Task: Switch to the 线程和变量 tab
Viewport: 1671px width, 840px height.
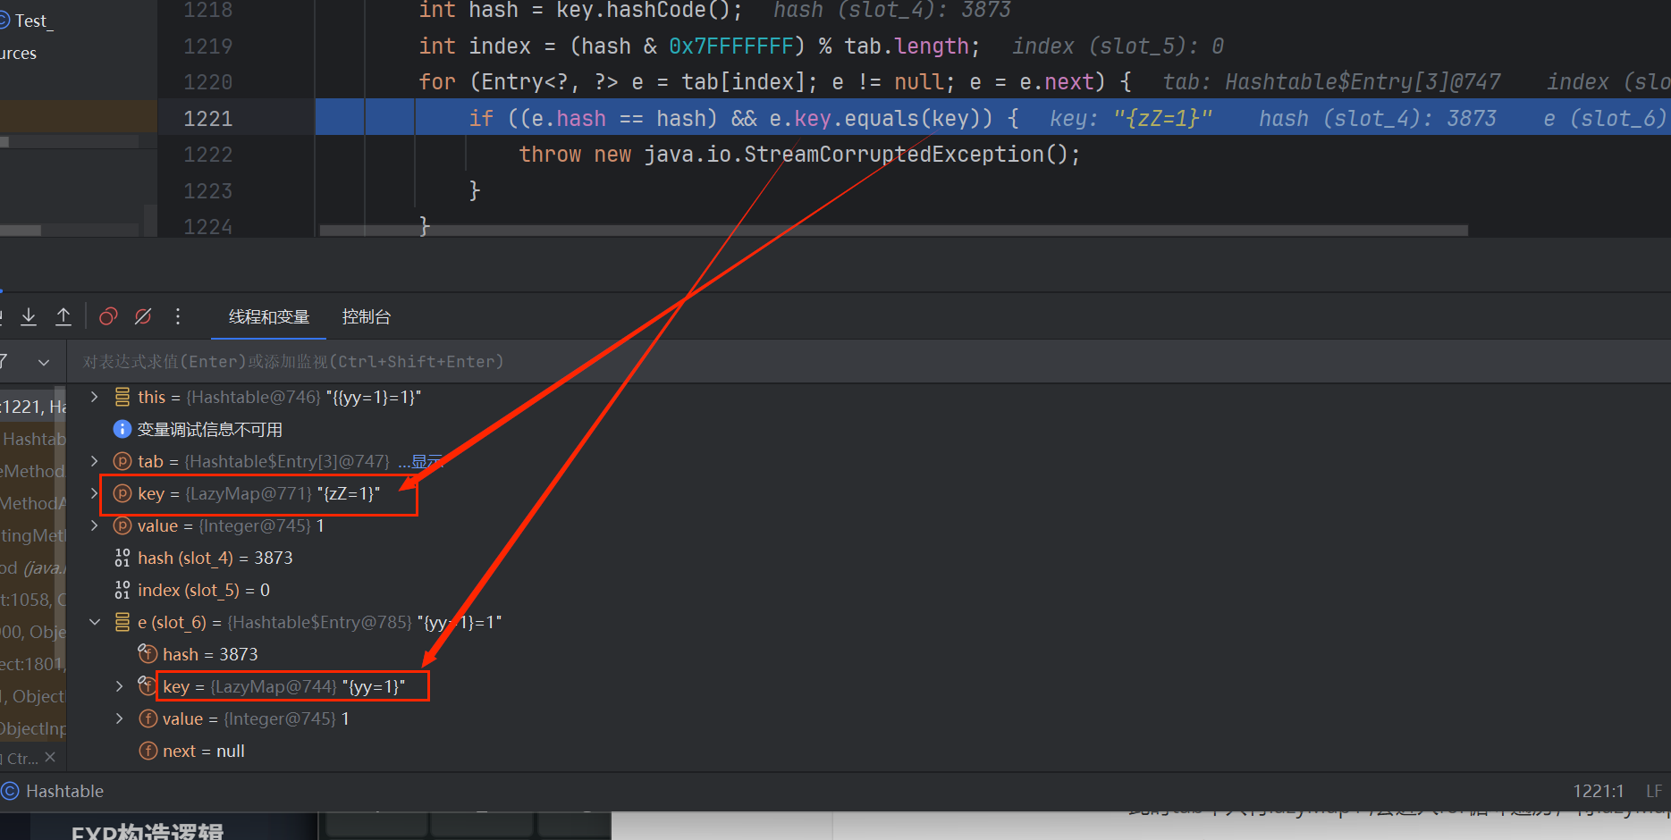Action: pyautogui.click(x=268, y=317)
